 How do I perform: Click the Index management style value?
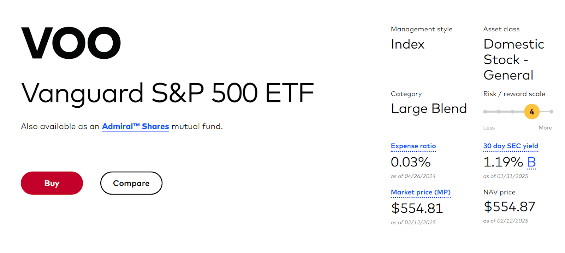(x=407, y=44)
